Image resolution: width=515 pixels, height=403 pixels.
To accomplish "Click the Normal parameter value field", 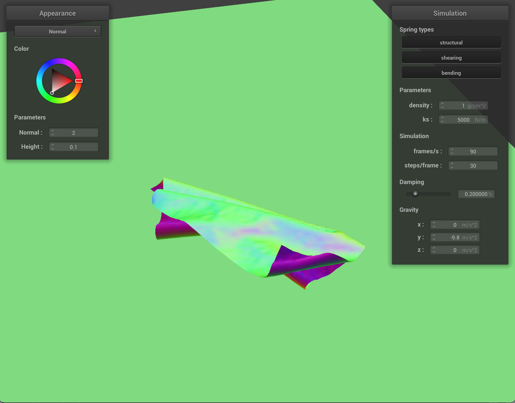I will click(74, 133).
